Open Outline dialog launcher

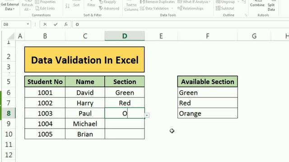[x=246, y=15]
